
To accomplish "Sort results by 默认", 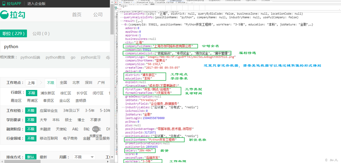I will coord(31,157).
